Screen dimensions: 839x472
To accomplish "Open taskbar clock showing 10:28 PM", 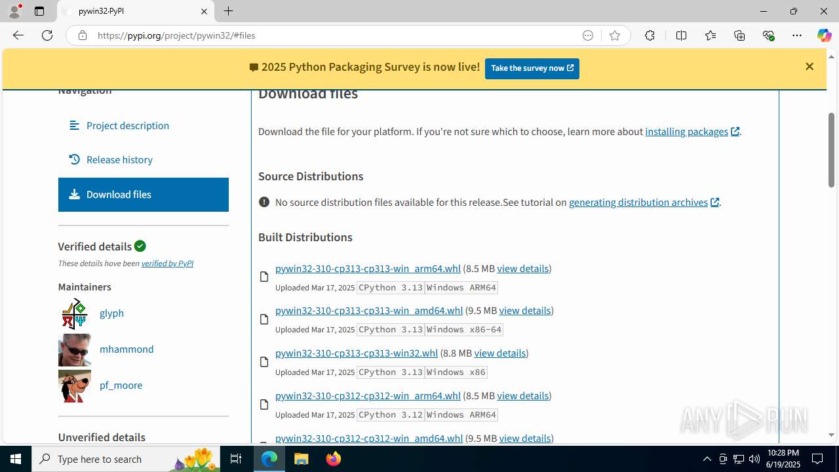I will point(783,459).
